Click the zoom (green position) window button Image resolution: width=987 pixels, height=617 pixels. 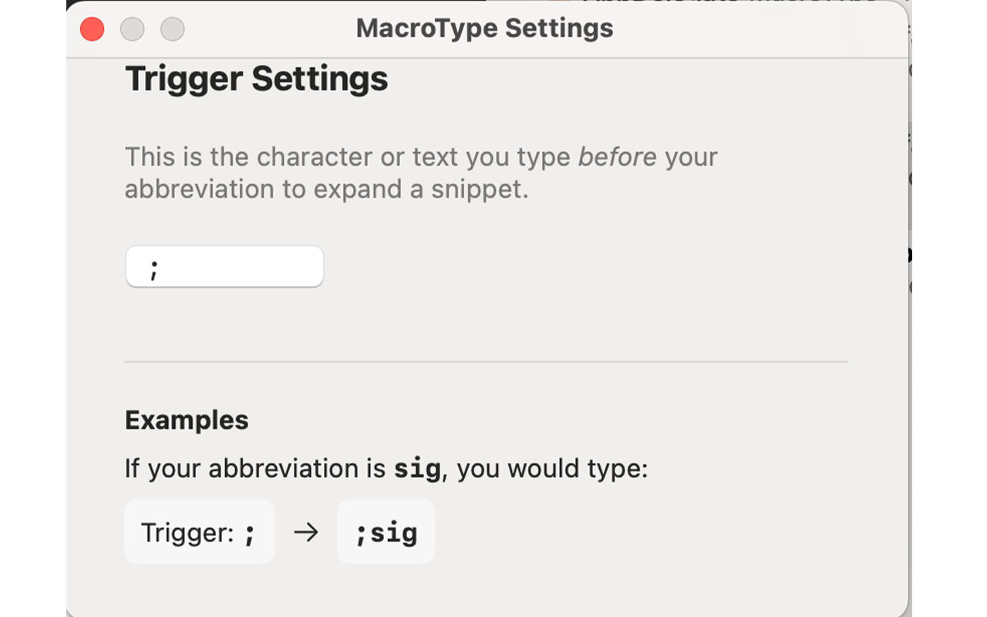coord(172,29)
